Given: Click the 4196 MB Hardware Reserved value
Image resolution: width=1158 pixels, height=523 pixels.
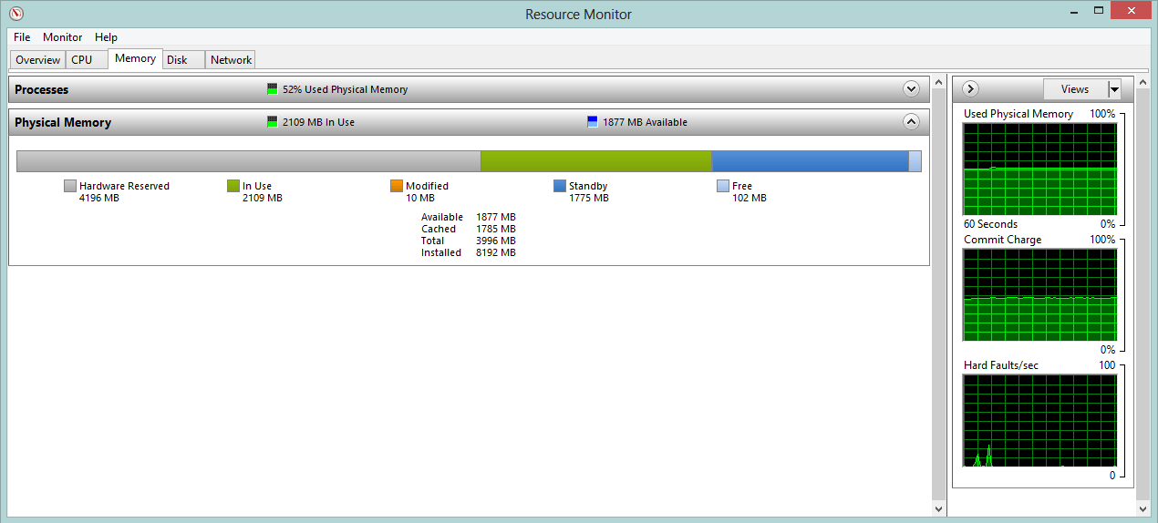Looking at the screenshot, I should [x=98, y=198].
